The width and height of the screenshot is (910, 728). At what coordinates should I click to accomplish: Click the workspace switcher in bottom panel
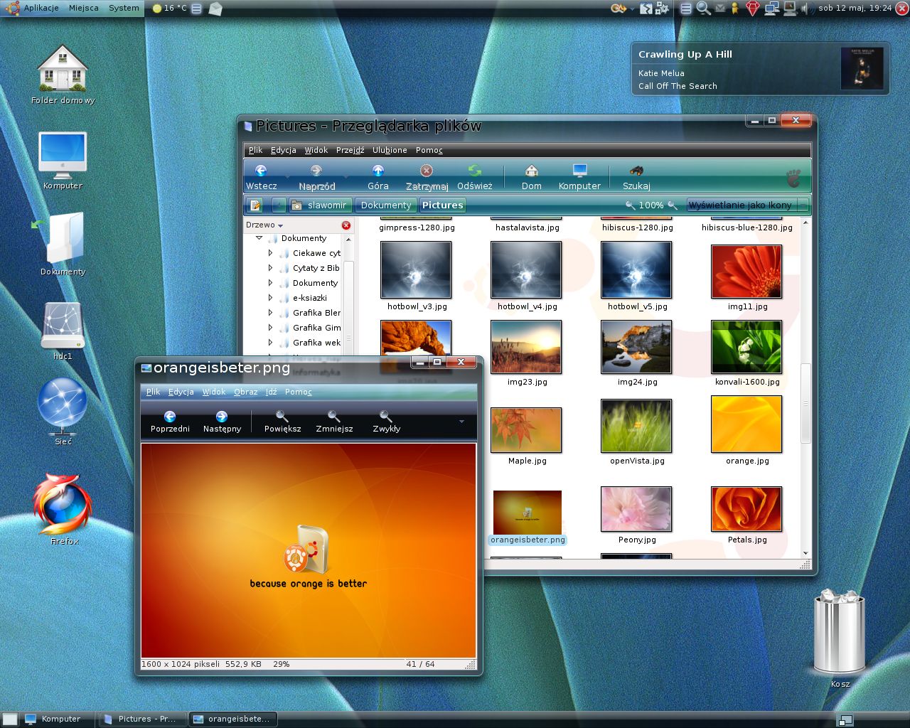pos(845,719)
